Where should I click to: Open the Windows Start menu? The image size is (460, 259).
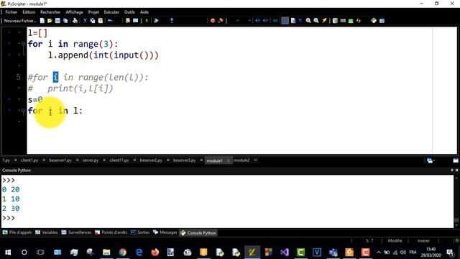[8, 253]
